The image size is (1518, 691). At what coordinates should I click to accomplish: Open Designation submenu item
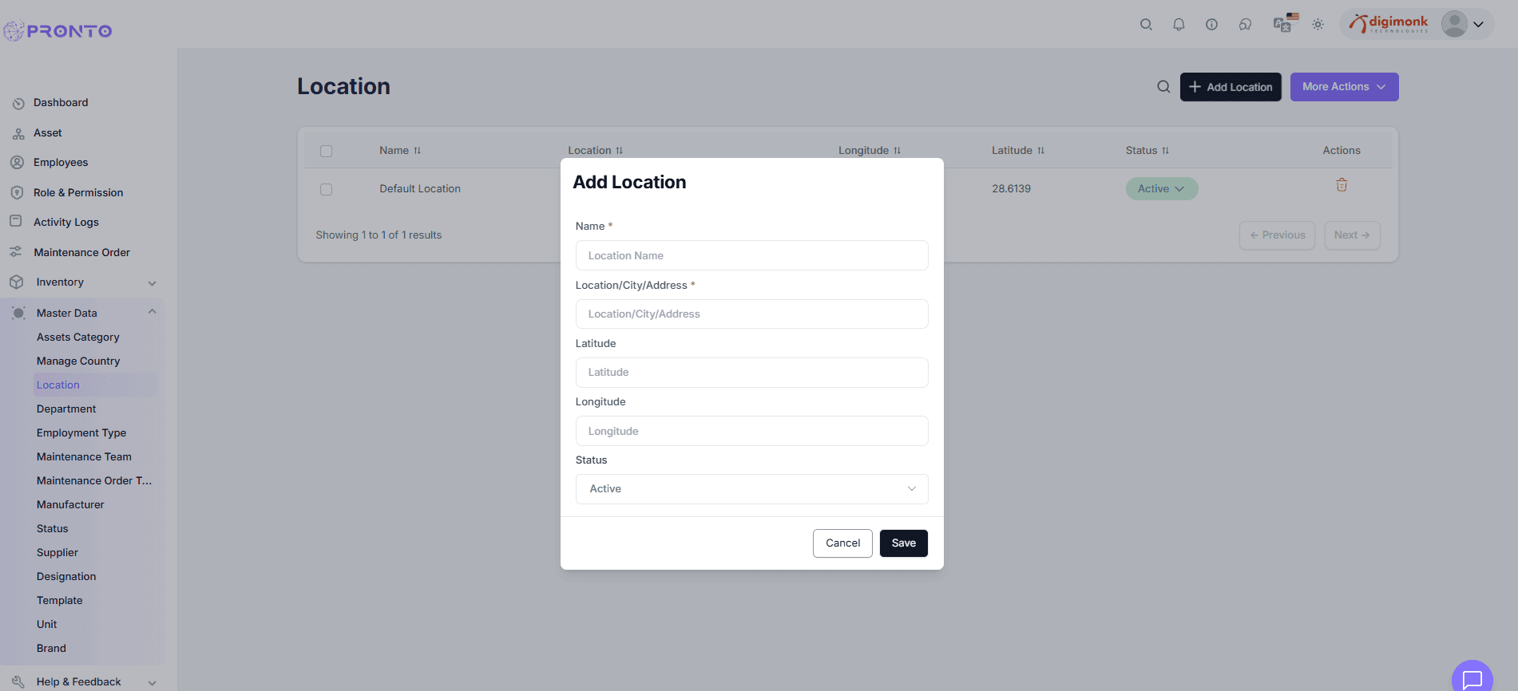66,577
